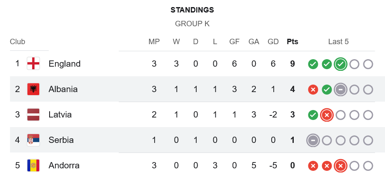385x185 pixels.
Task: Click Albania's highlighted draw result icon
Action: 340,90
